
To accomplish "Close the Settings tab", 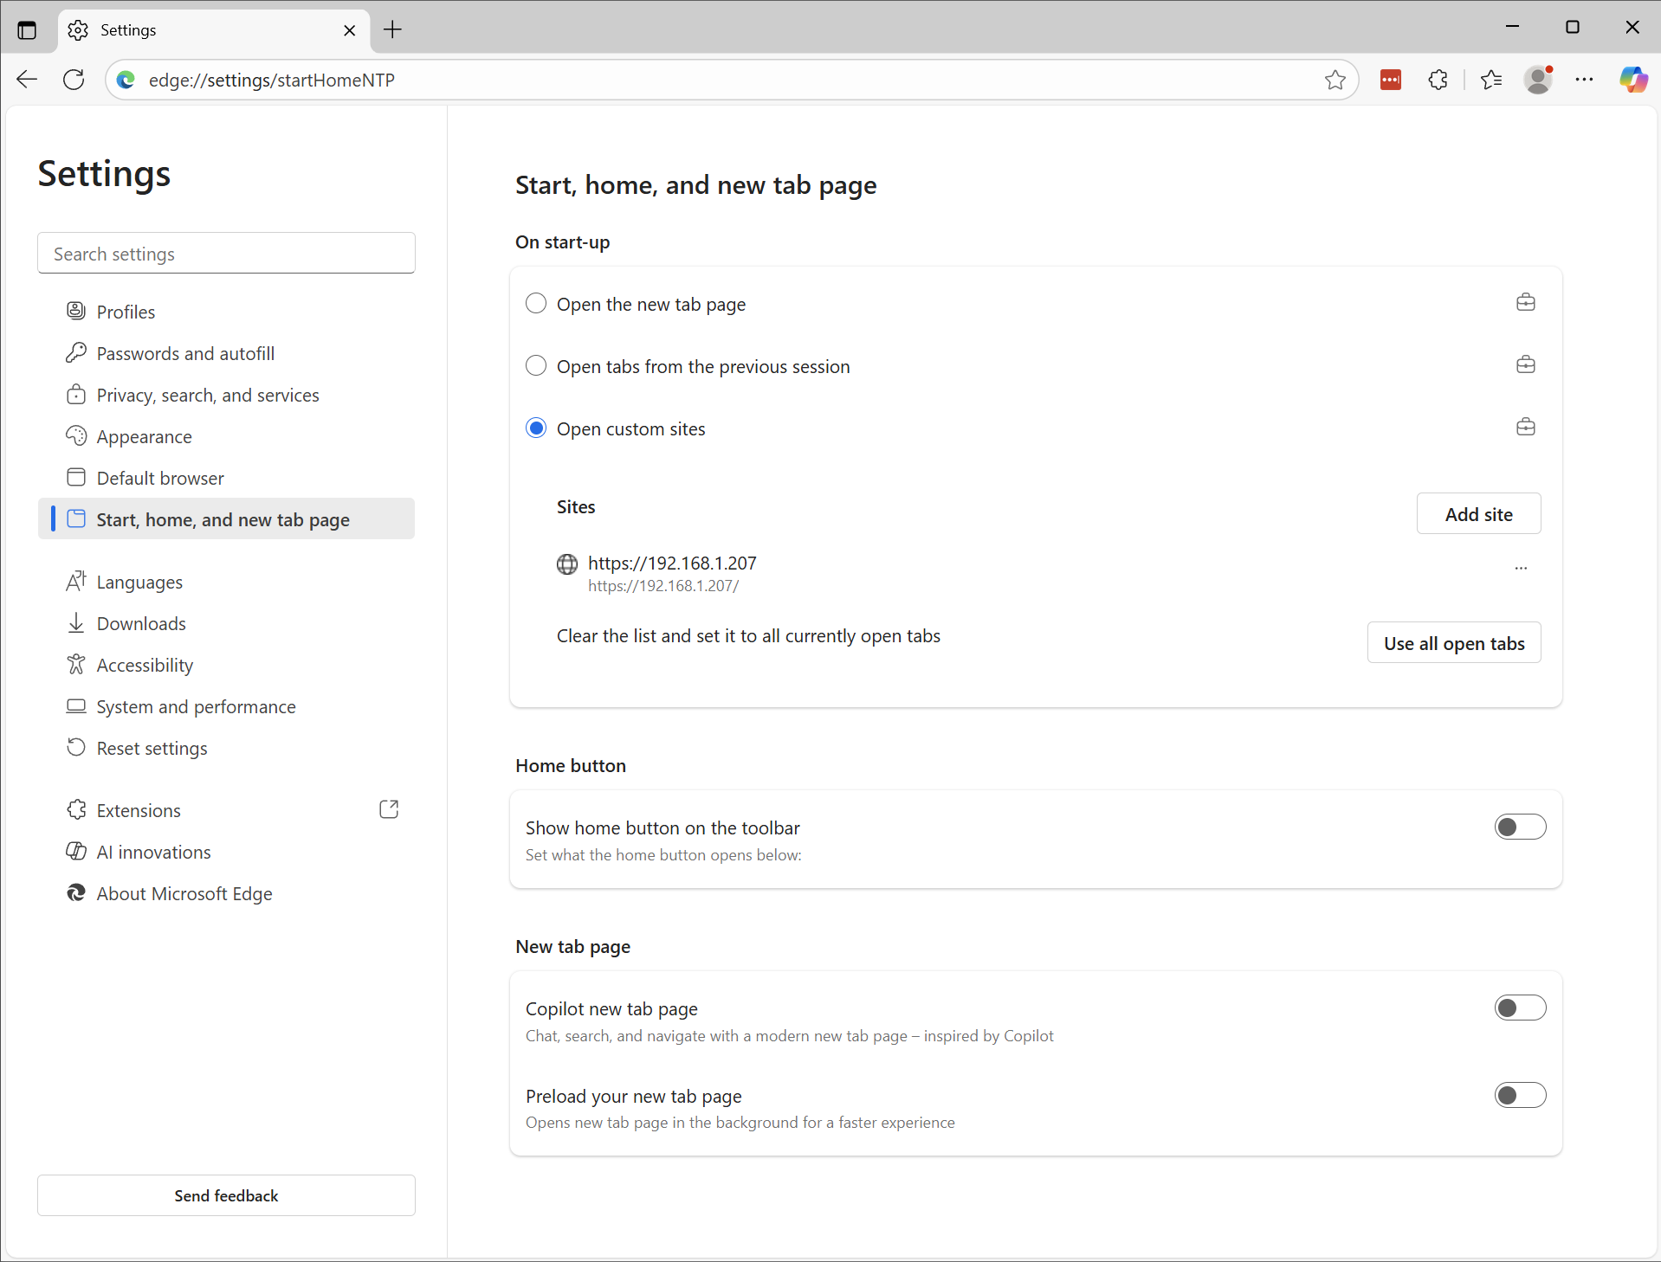I will click(350, 30).
